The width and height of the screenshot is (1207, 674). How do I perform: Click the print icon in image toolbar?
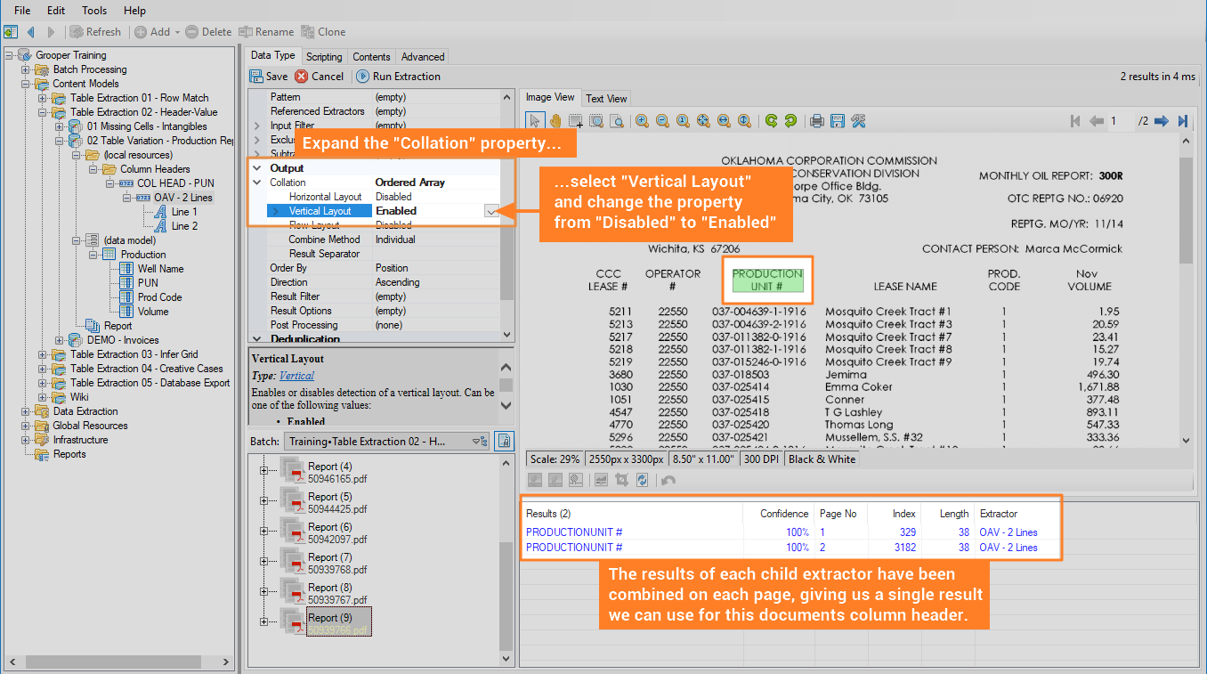(816, 121)
